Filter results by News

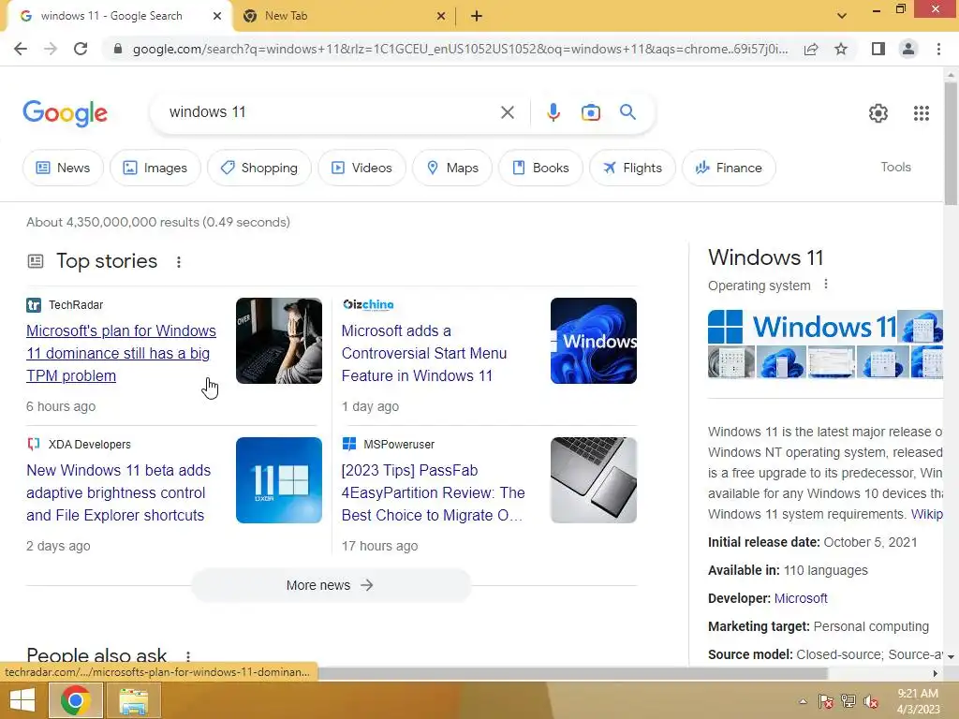click(x=63, y=168)
